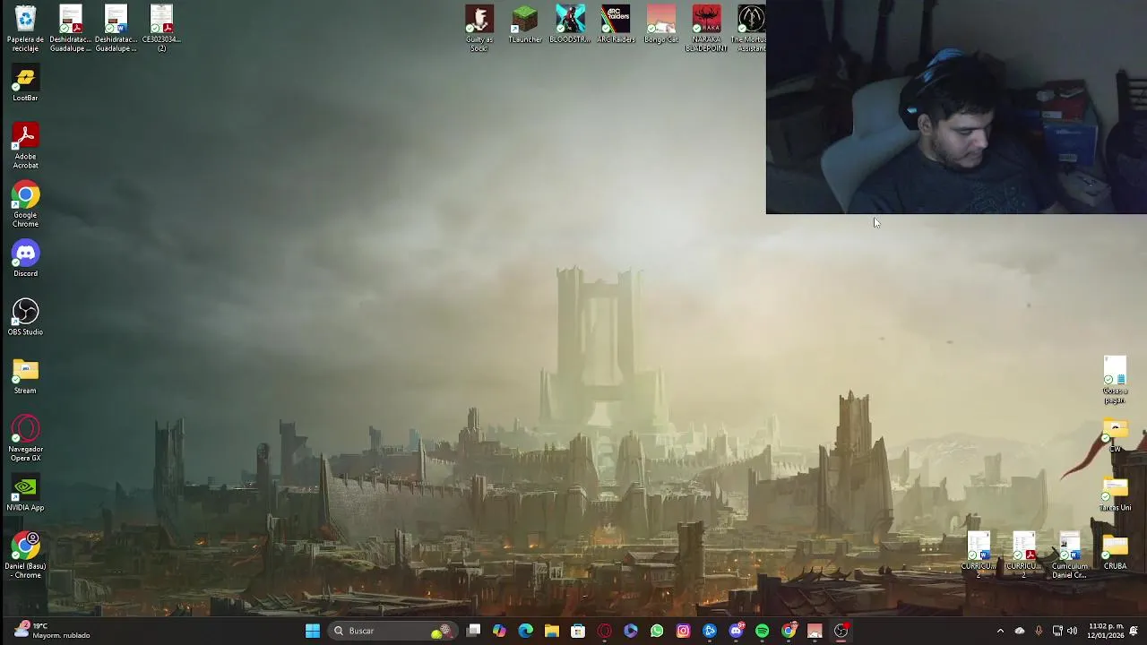Open the OBS Studio desktop shortcut
This screenshot has width=1147, height=645.
tap(25, 318)
